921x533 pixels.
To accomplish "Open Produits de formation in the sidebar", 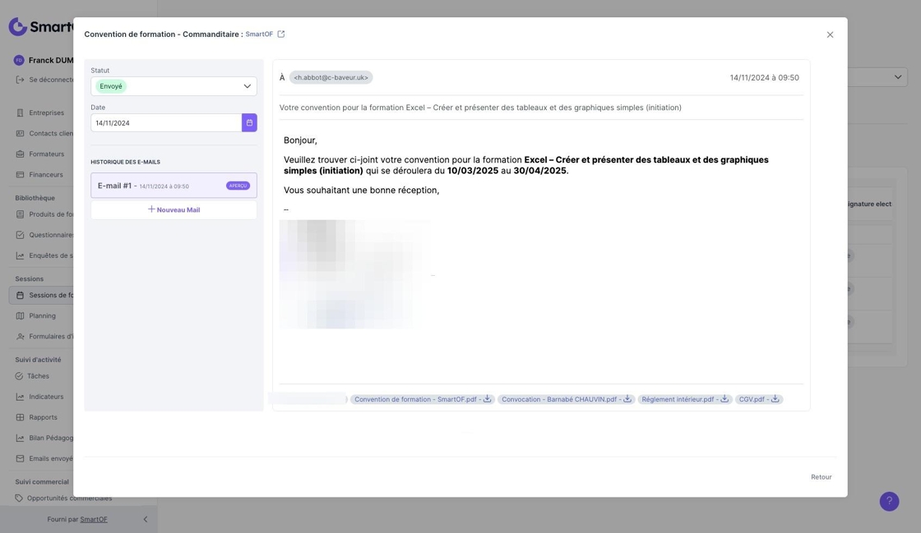I will tap(51, 214).
